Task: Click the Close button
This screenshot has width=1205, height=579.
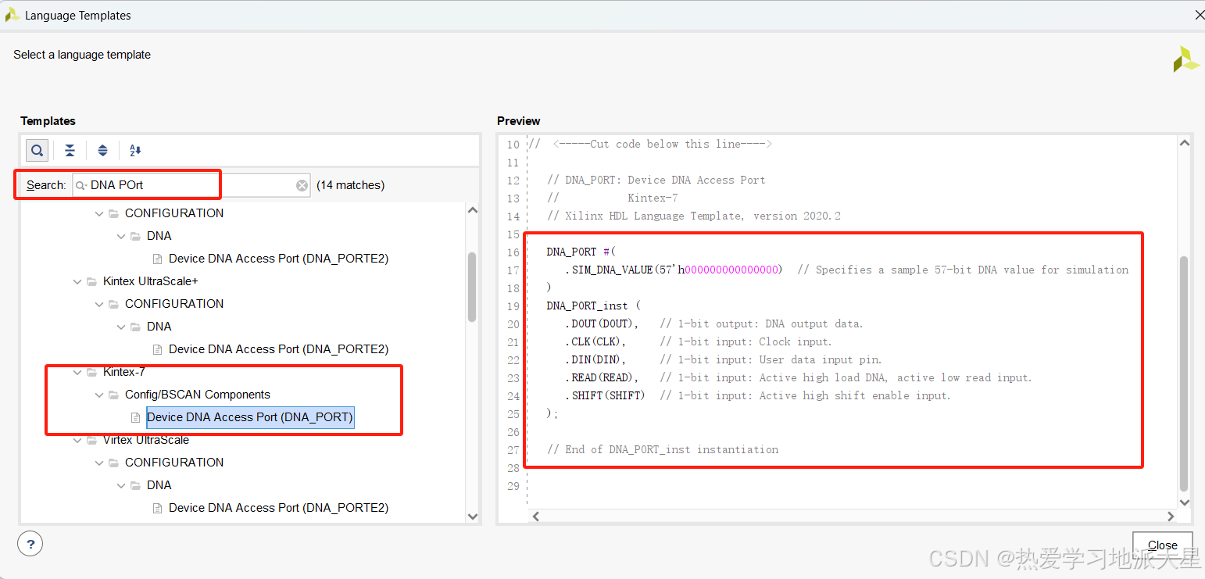Action: [x=1162, y=545]
